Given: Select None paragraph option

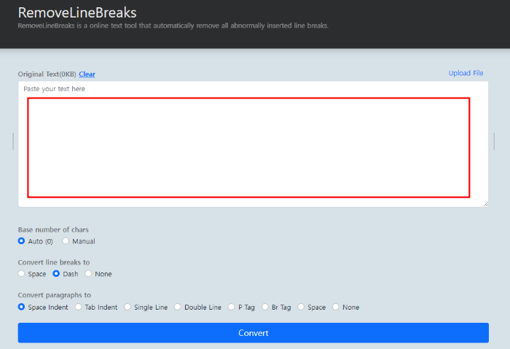Looking at the screenshot, I should point(336,307).
